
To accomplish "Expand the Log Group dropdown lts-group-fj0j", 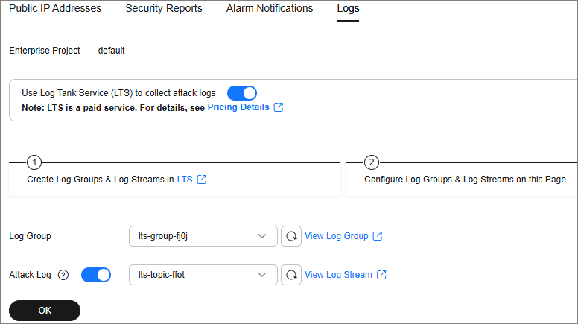I will point(203,236).
